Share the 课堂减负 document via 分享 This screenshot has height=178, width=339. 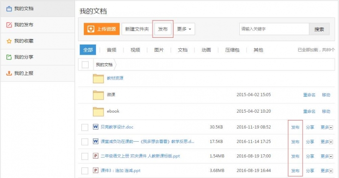tap(310, 142)
